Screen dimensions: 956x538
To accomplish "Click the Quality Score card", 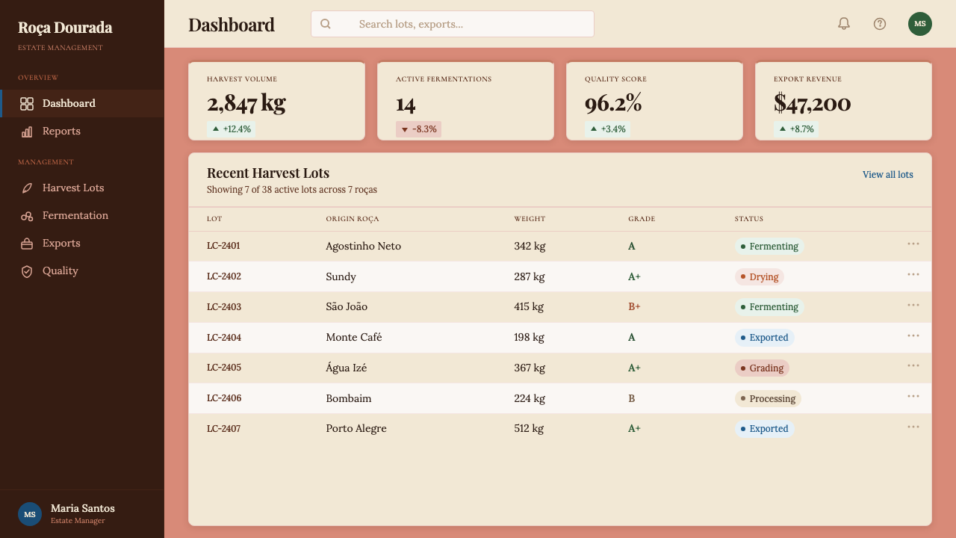I will click(654, 101).
